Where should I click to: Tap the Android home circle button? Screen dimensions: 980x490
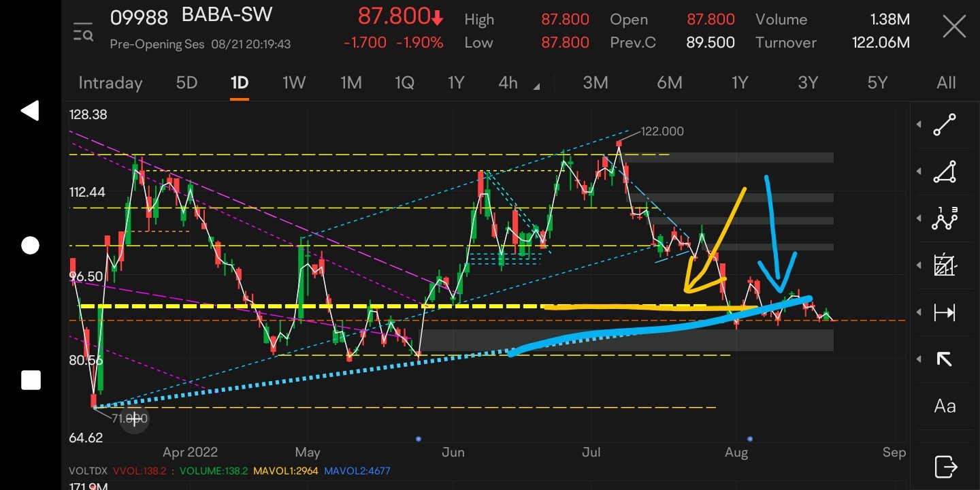point(30,246)
